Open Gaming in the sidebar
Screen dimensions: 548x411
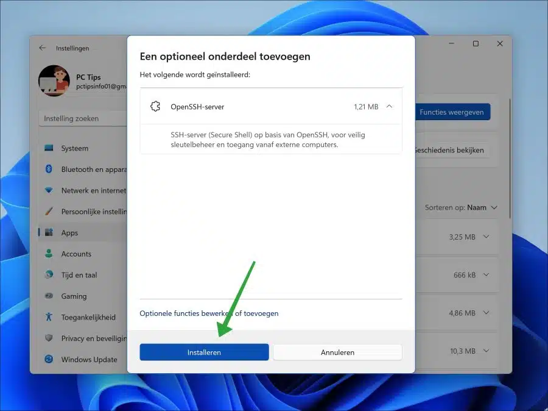pyautogui.click(x=83, y=296)
